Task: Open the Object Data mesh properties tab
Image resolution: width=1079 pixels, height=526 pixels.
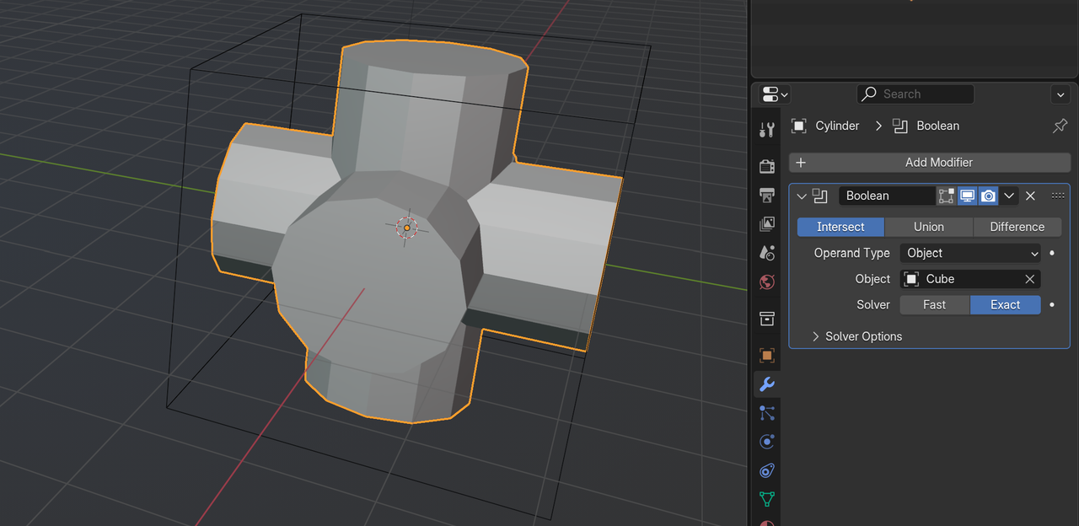Action: (x=766, y=499)
